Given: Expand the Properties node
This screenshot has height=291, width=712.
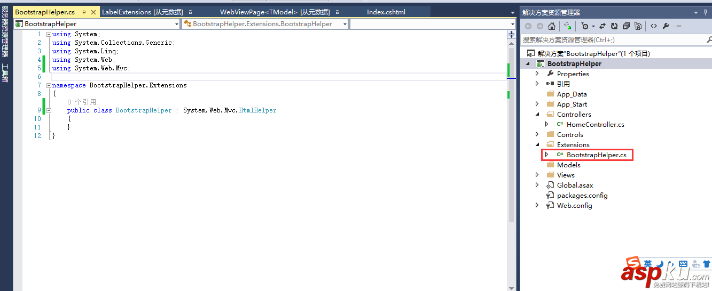Looking at the screenshot, I should [537, 74].
